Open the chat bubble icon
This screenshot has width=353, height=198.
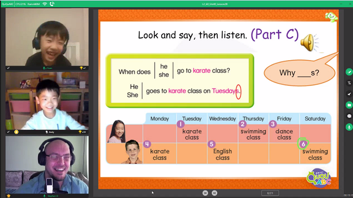tap(349, 116)
